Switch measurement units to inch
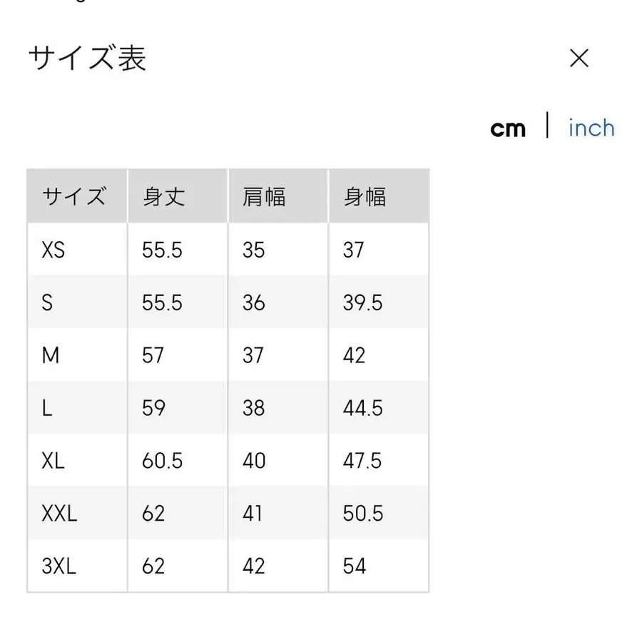The image size is (642, 642). click(x=591, y=127)
